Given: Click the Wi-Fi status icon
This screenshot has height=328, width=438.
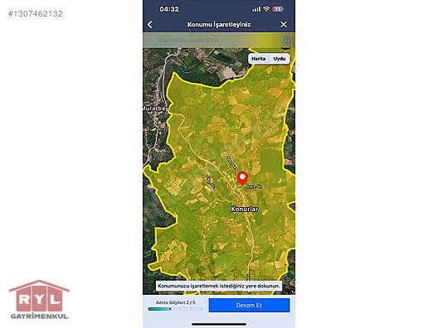Looking at the screenshot, I should click(266, 9).
